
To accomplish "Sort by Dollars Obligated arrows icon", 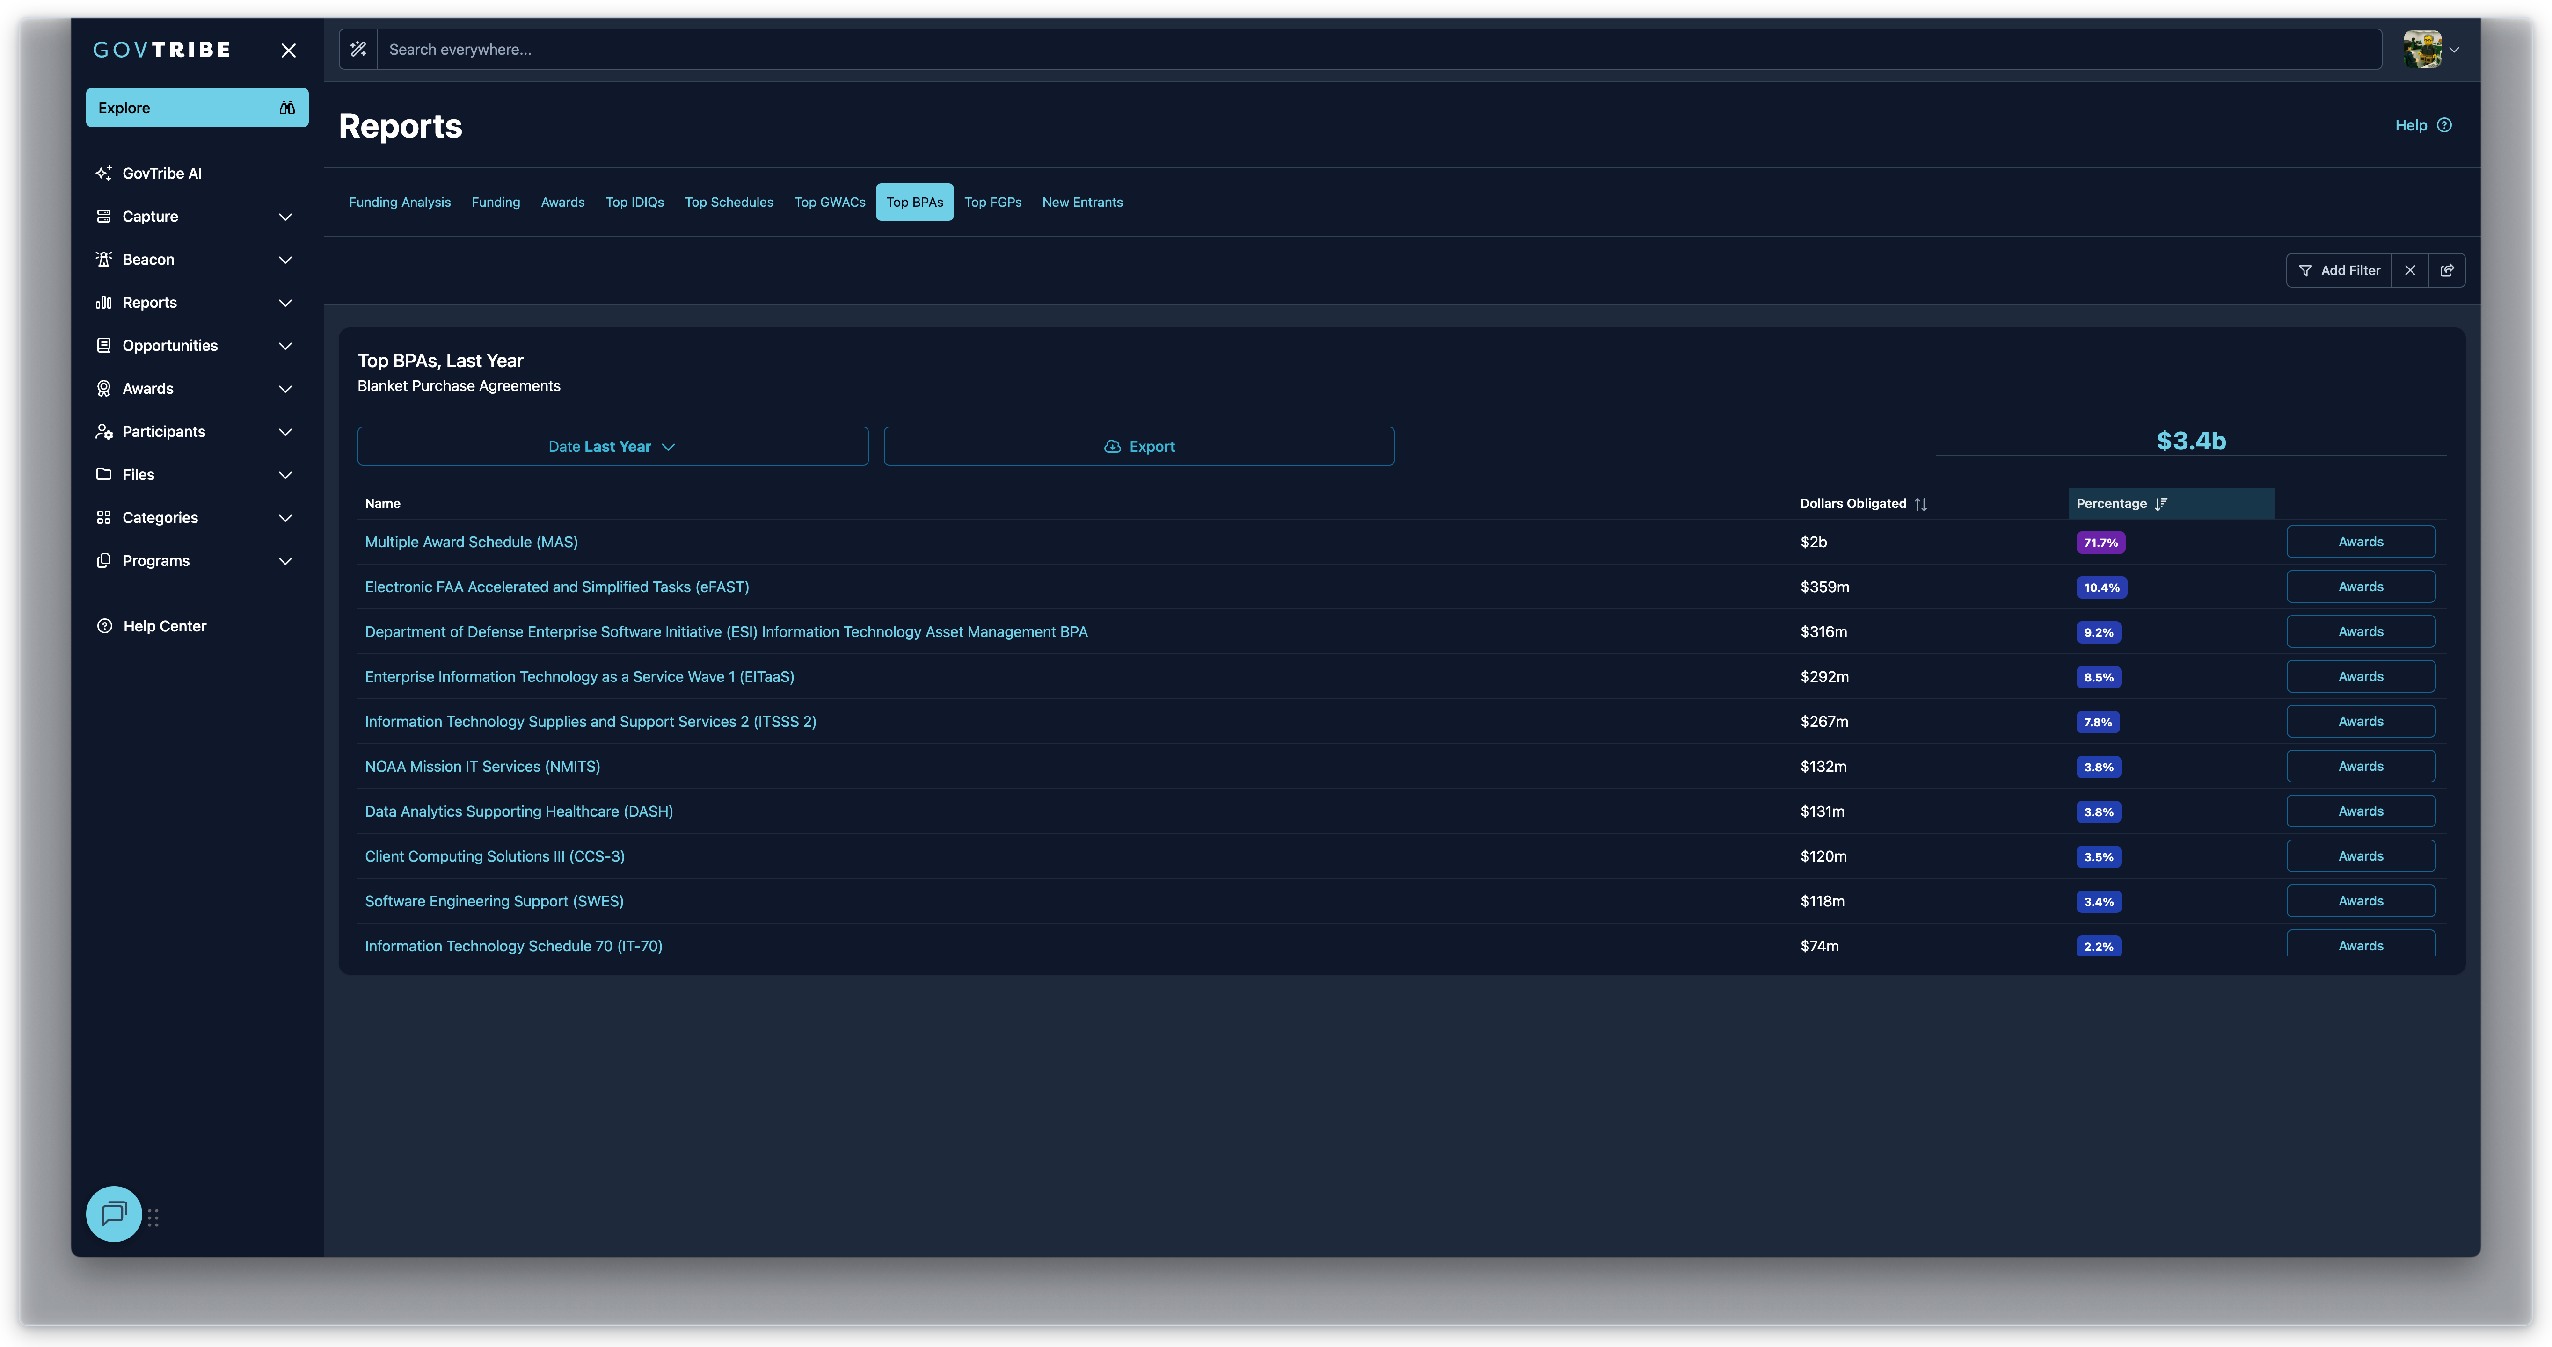I will point(1921,504).
